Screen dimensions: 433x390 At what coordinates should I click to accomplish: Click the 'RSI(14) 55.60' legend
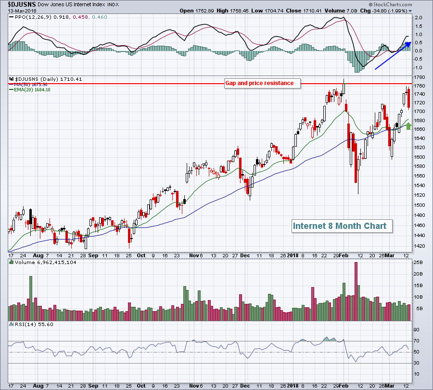tap(34, 324)
